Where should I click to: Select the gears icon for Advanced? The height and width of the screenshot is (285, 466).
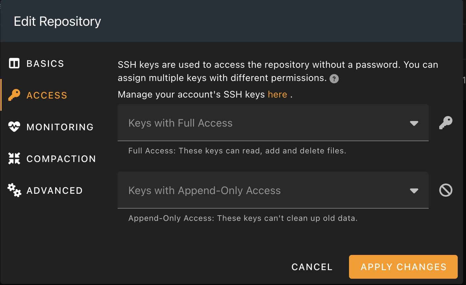coord(14,190)
